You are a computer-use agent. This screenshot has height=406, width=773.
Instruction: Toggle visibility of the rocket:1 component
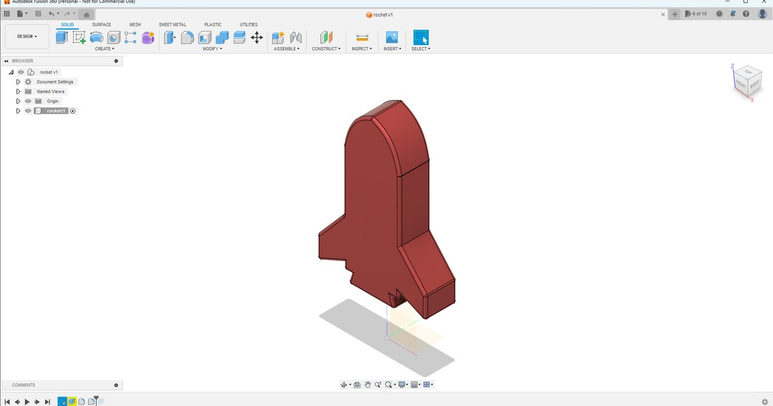[28, 111]
